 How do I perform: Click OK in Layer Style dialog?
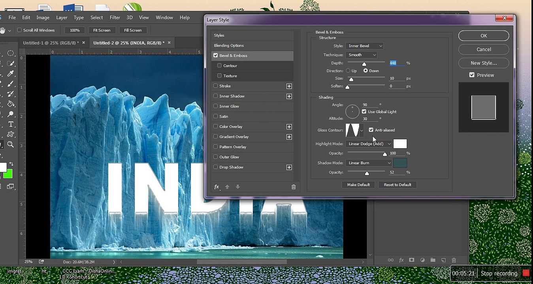(484, 35)
